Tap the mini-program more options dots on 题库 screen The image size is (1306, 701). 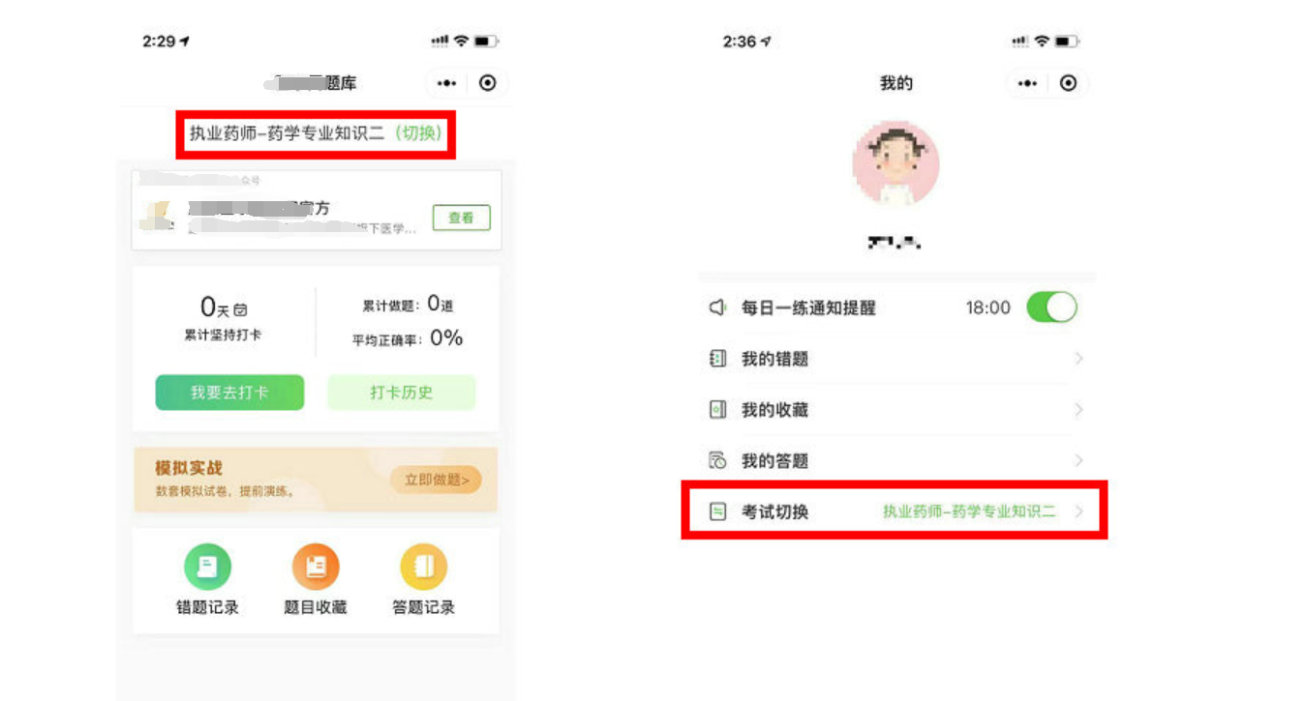(446, 83)
